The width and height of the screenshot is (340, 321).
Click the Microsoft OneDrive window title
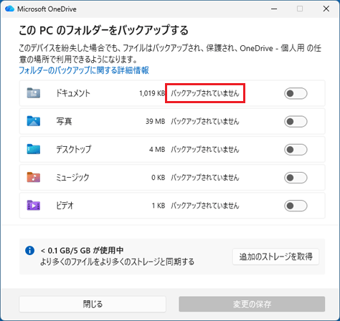[x=47, y=9]
